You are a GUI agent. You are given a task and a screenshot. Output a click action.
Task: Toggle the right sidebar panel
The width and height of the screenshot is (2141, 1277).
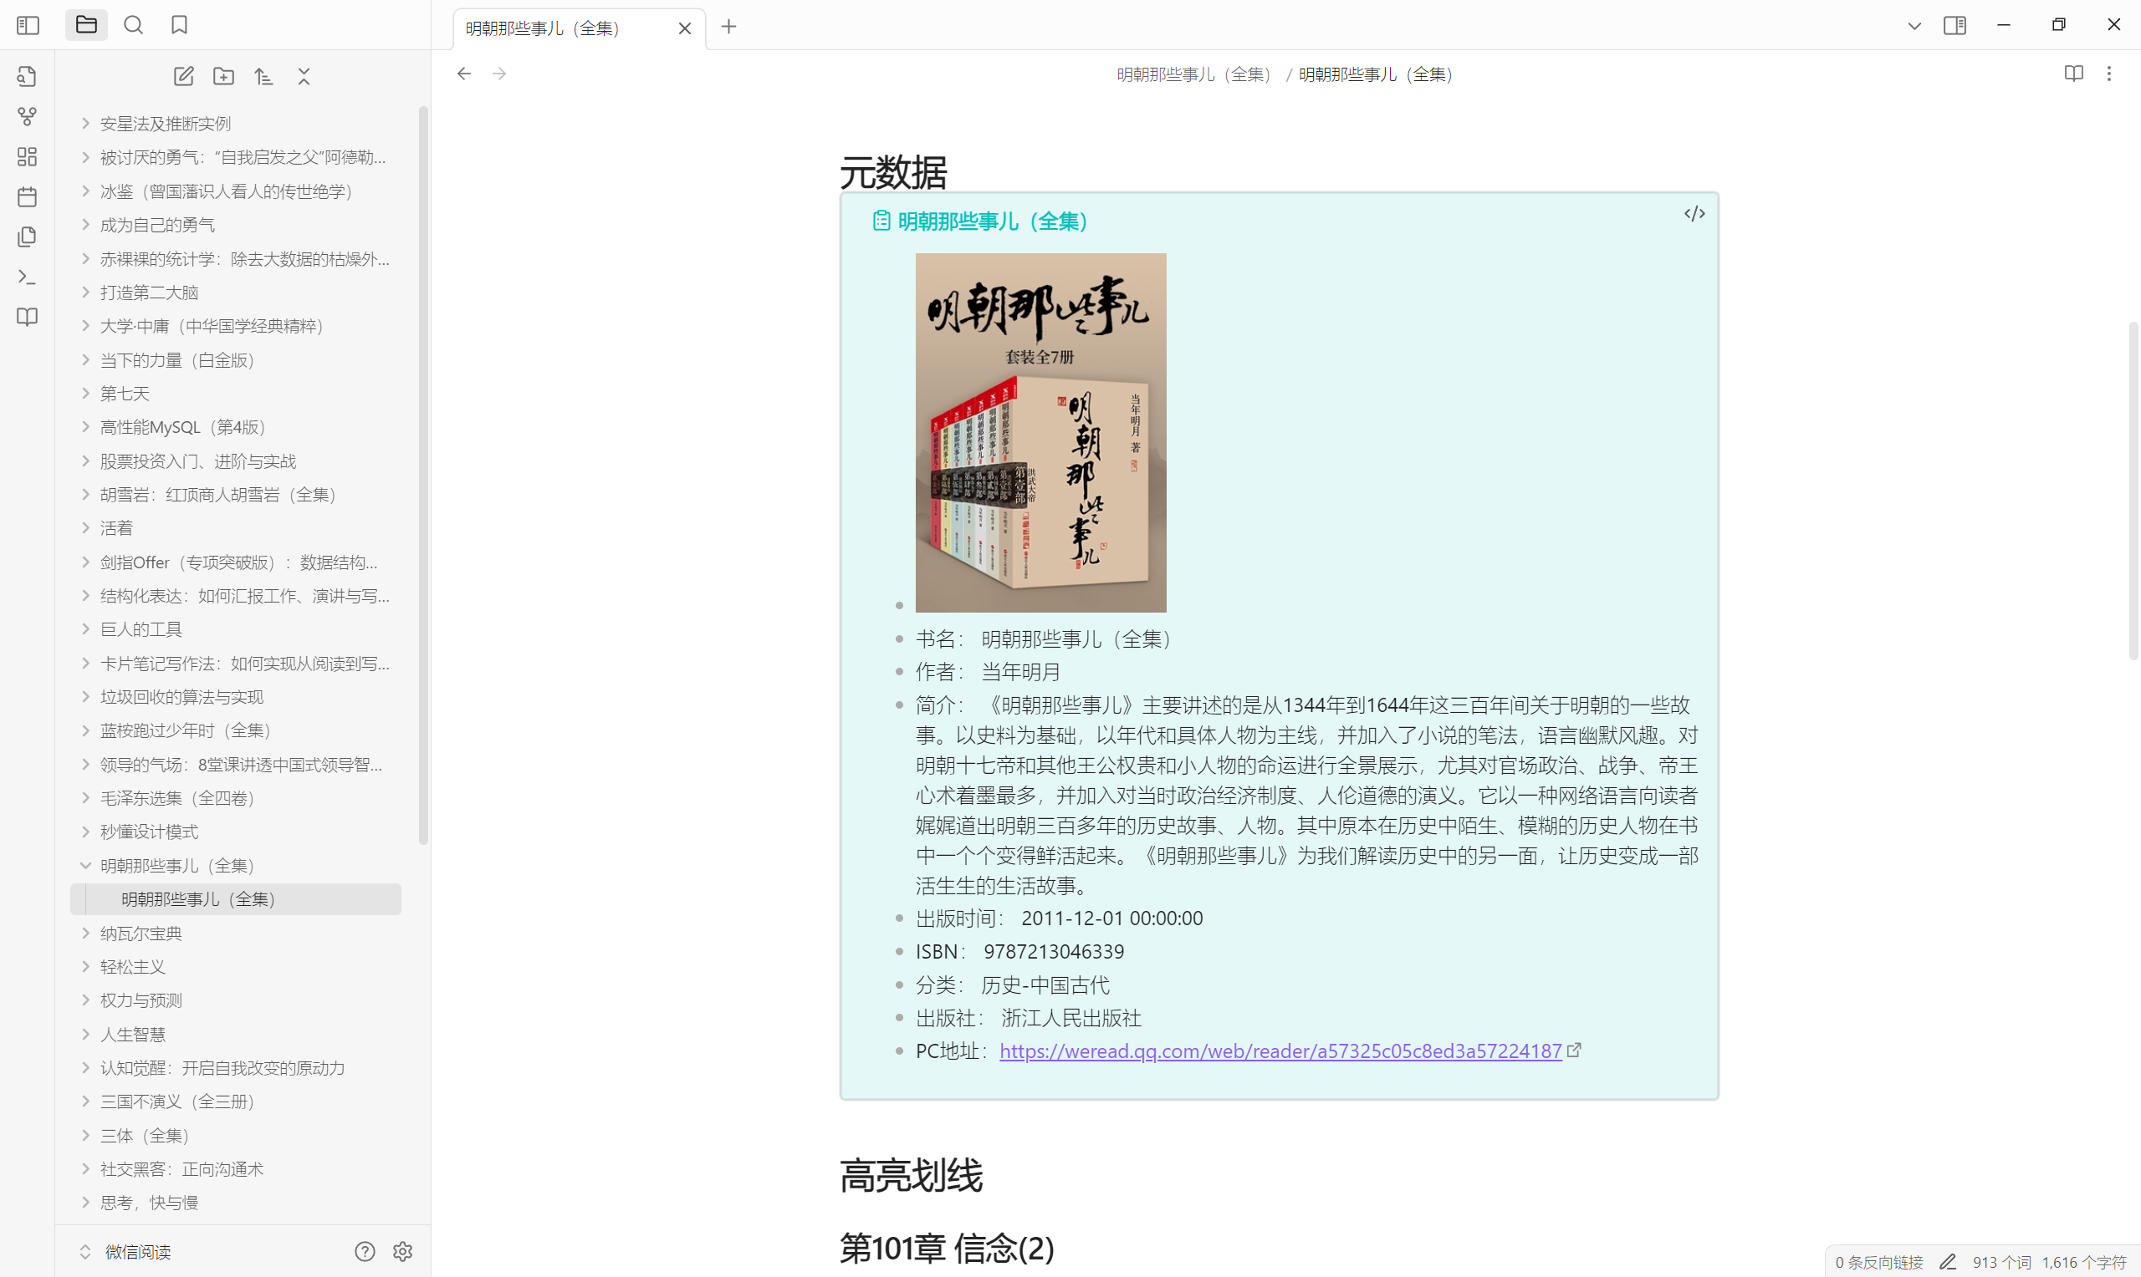[1954, 25]
